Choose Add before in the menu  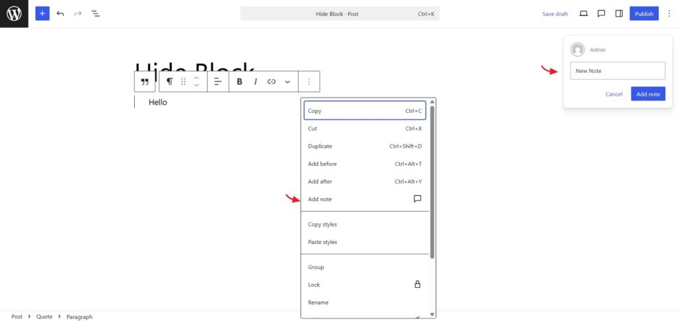pyautogui.click(x=365, y=164)
